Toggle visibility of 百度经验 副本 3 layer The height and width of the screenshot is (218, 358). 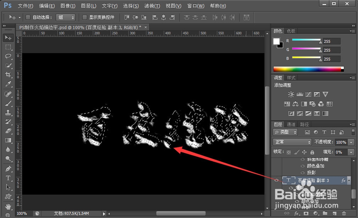pos(276,180)
